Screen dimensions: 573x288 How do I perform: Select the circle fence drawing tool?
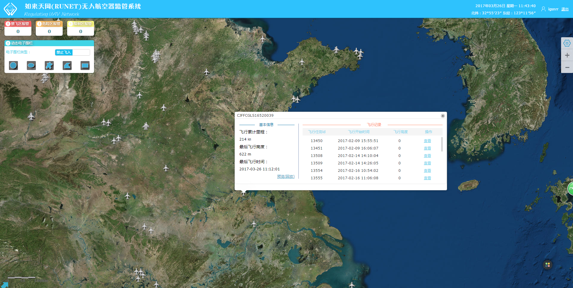point(13,65)
